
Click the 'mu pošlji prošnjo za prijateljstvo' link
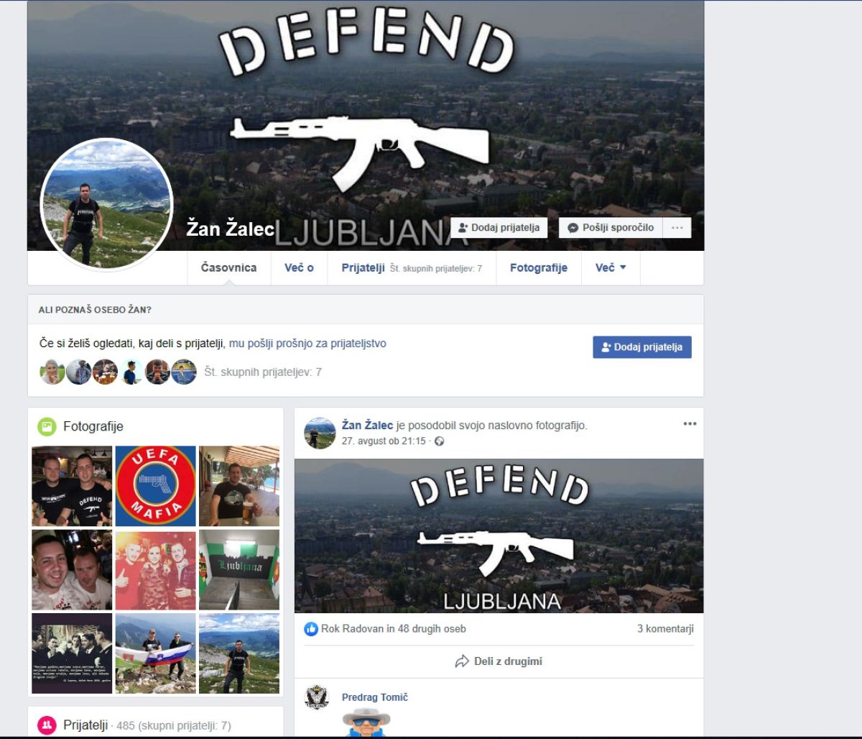[x=307, y=344]
